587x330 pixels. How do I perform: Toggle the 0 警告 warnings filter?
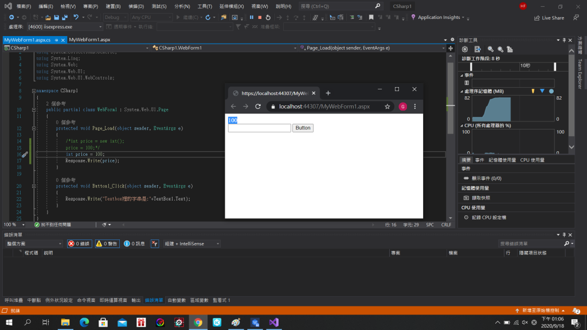click(107, 243)
